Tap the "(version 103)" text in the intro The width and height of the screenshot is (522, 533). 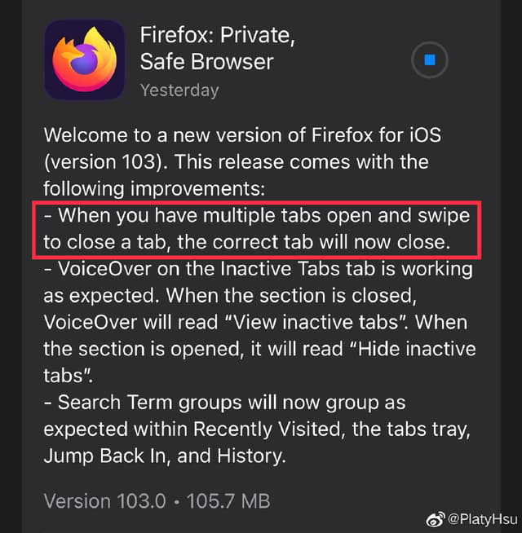pyautogui.click(x=107, y=162)
